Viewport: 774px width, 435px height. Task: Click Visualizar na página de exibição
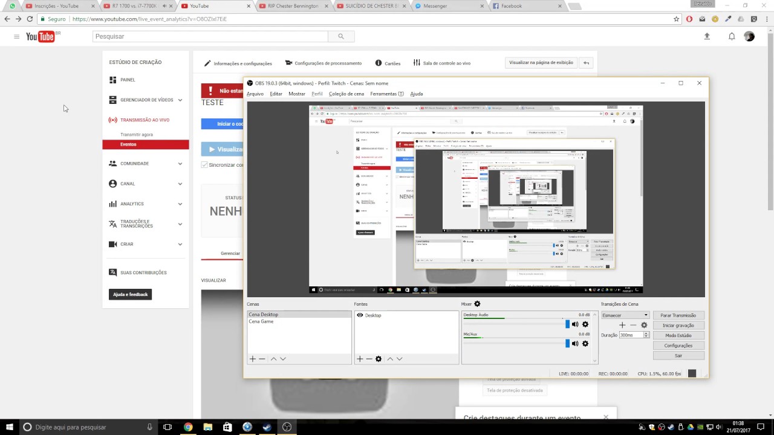(x=541, y=63)
